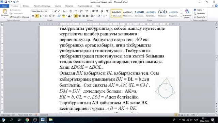218x123 pixels.
Task: Click the decrease indent icon
Action: [93, 11]
